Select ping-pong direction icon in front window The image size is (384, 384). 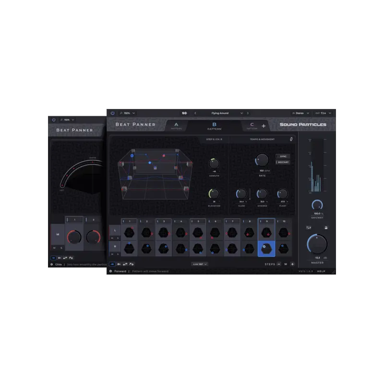125,264
